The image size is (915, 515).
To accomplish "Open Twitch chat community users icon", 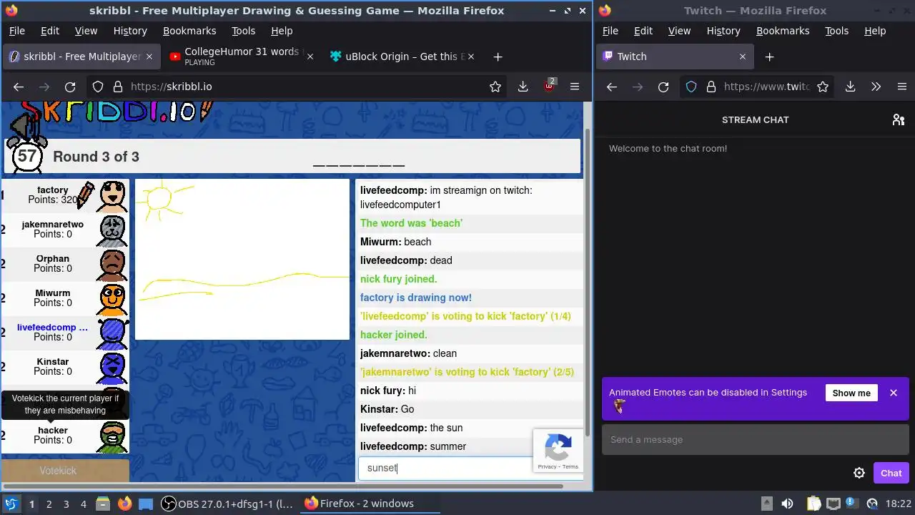I will pyautogui.click(x=899, y=119).
